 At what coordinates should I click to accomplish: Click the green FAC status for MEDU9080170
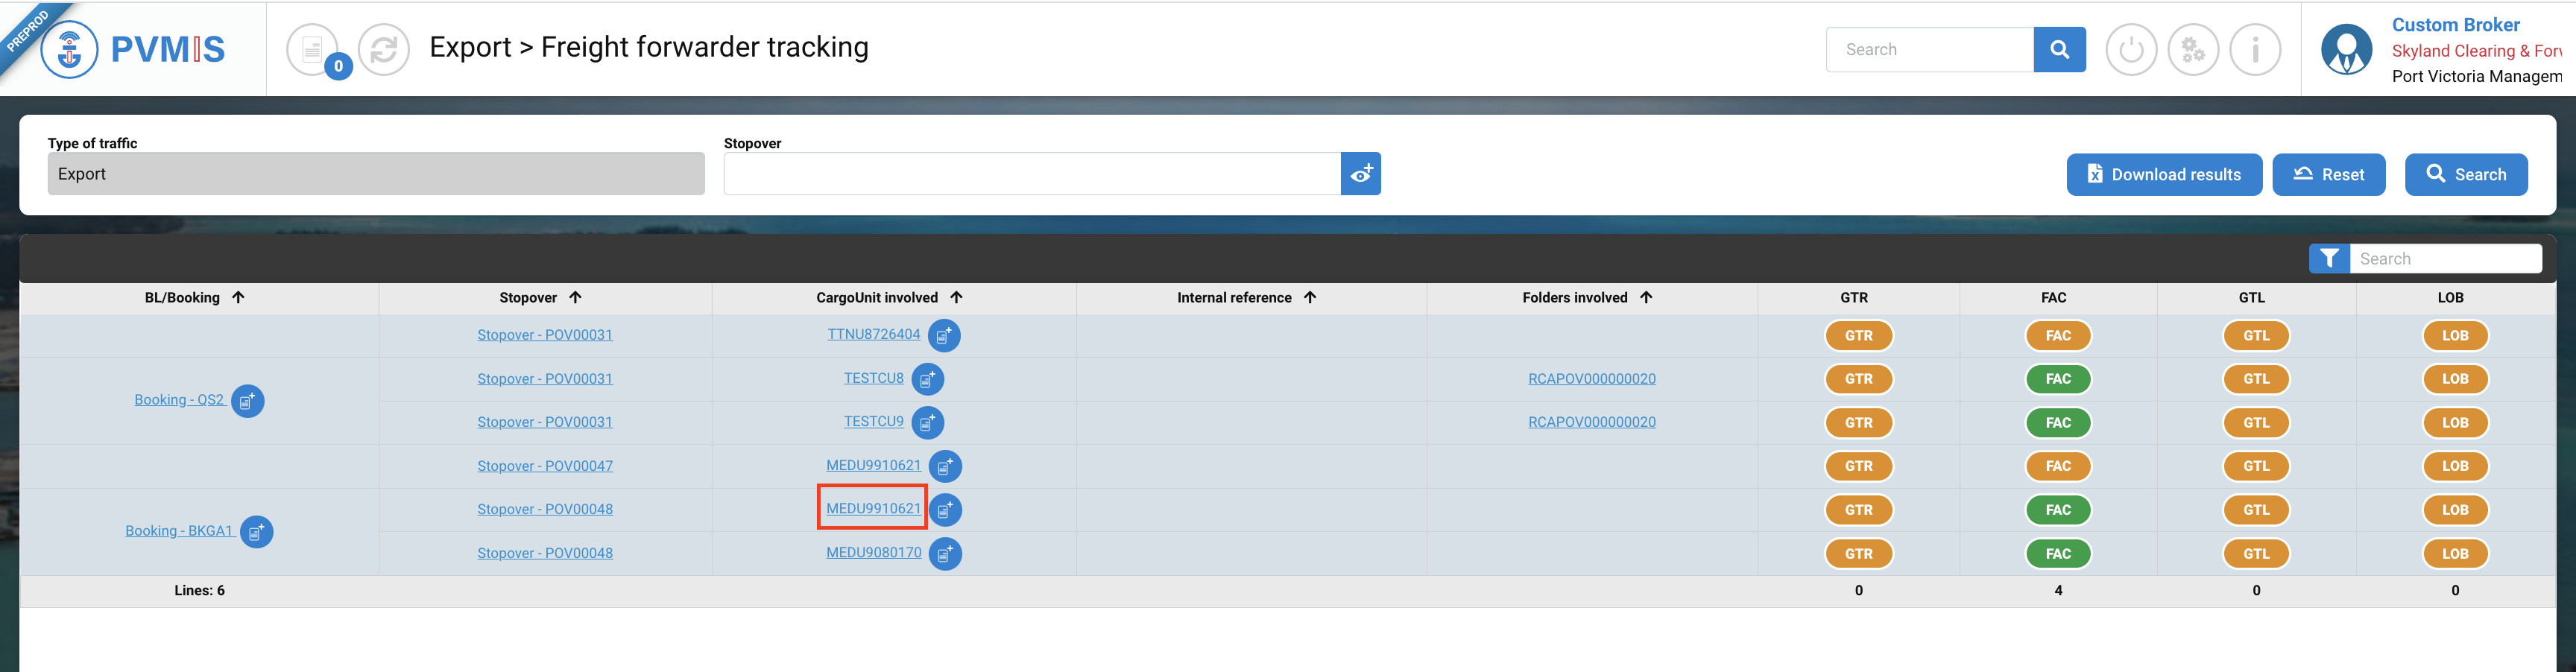click(2057, 554)
